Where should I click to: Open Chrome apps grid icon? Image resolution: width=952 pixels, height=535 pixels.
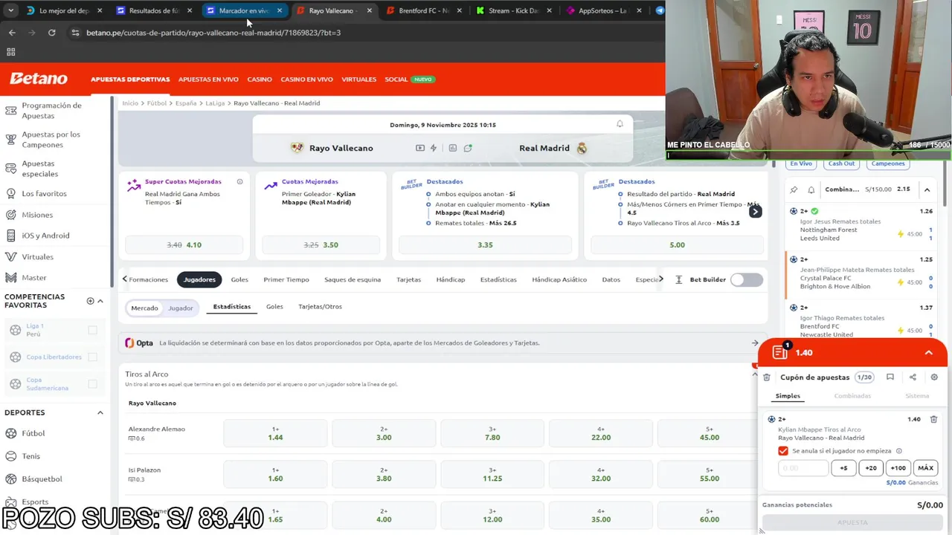click(10, 52)
